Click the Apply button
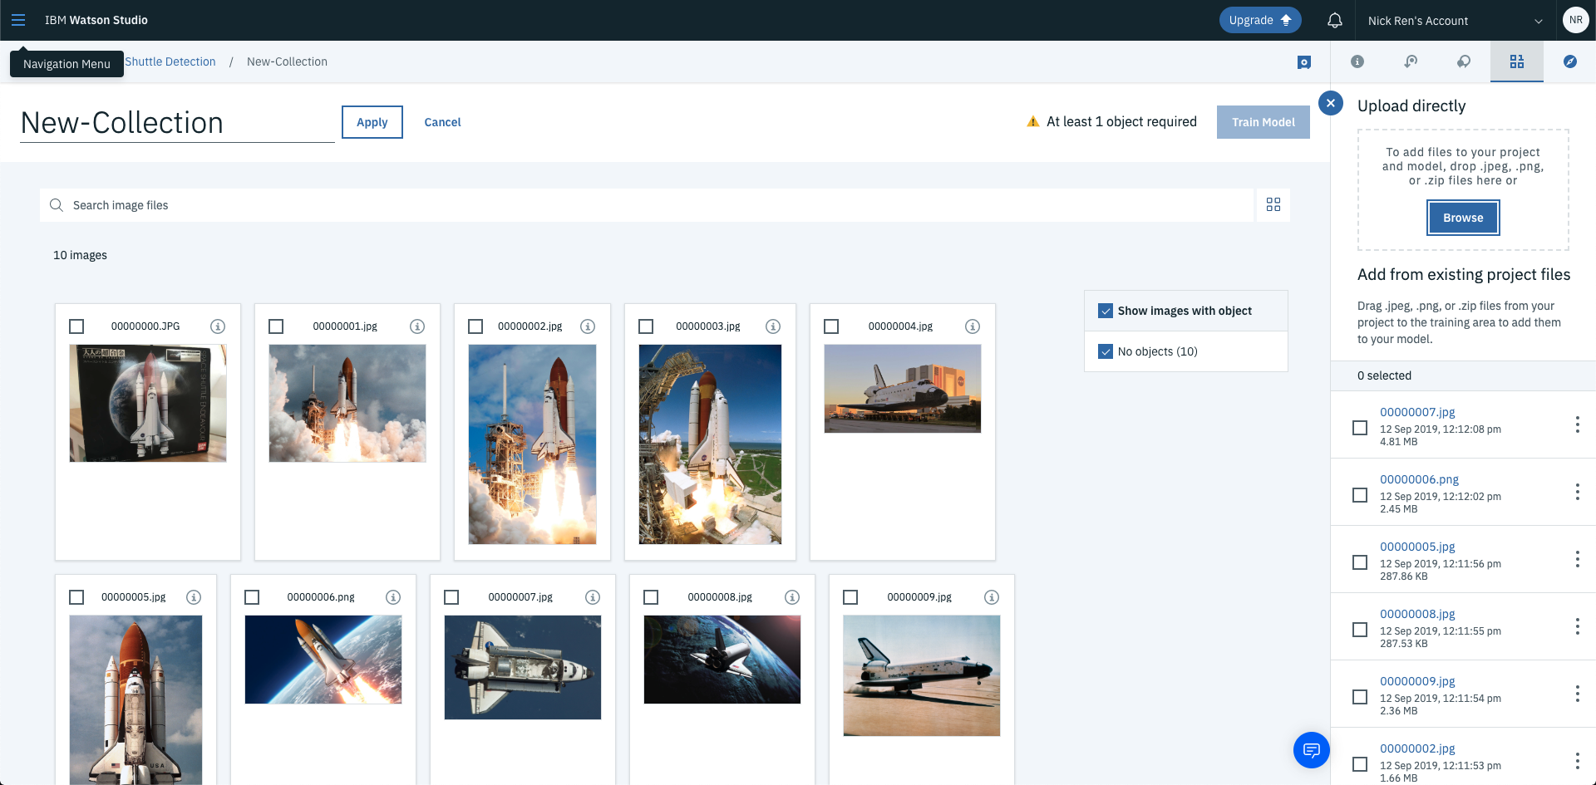This screenshot has height=785, width=1596. [x=372, y=122]
